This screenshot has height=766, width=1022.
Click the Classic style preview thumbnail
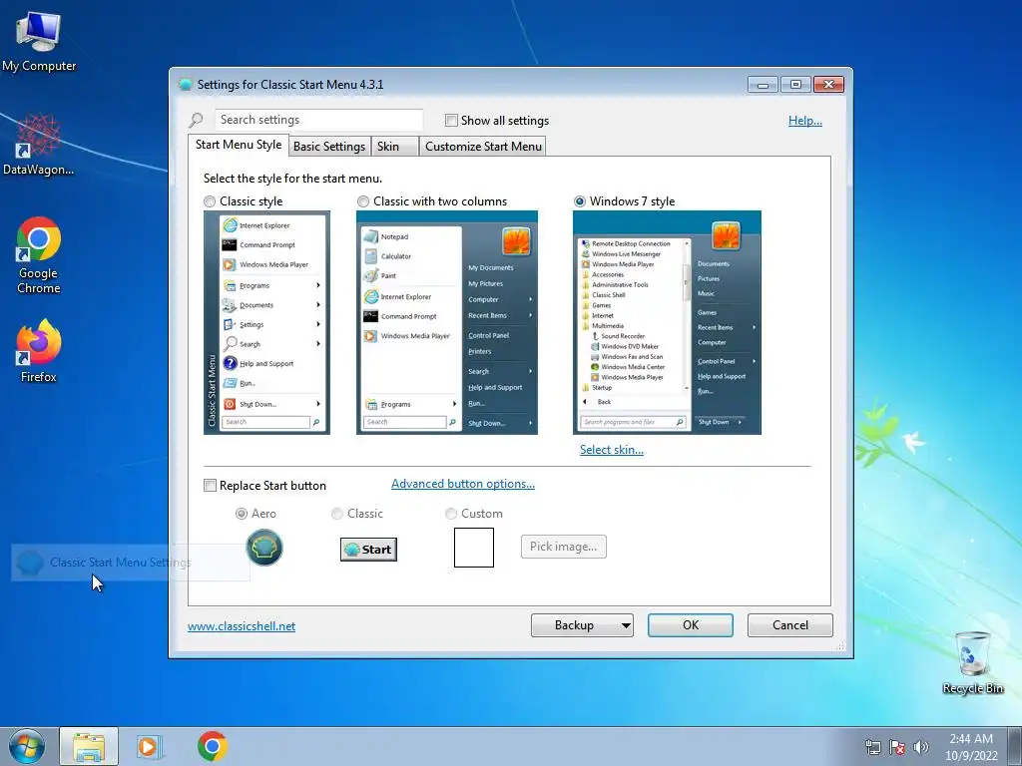tap(266, 322)
